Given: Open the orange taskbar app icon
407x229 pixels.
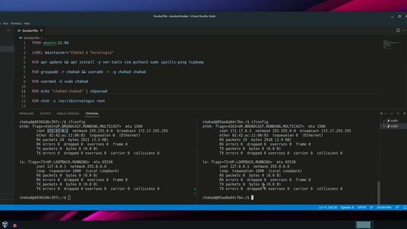Looking at the screenshot, I should [x=15, y=225].
